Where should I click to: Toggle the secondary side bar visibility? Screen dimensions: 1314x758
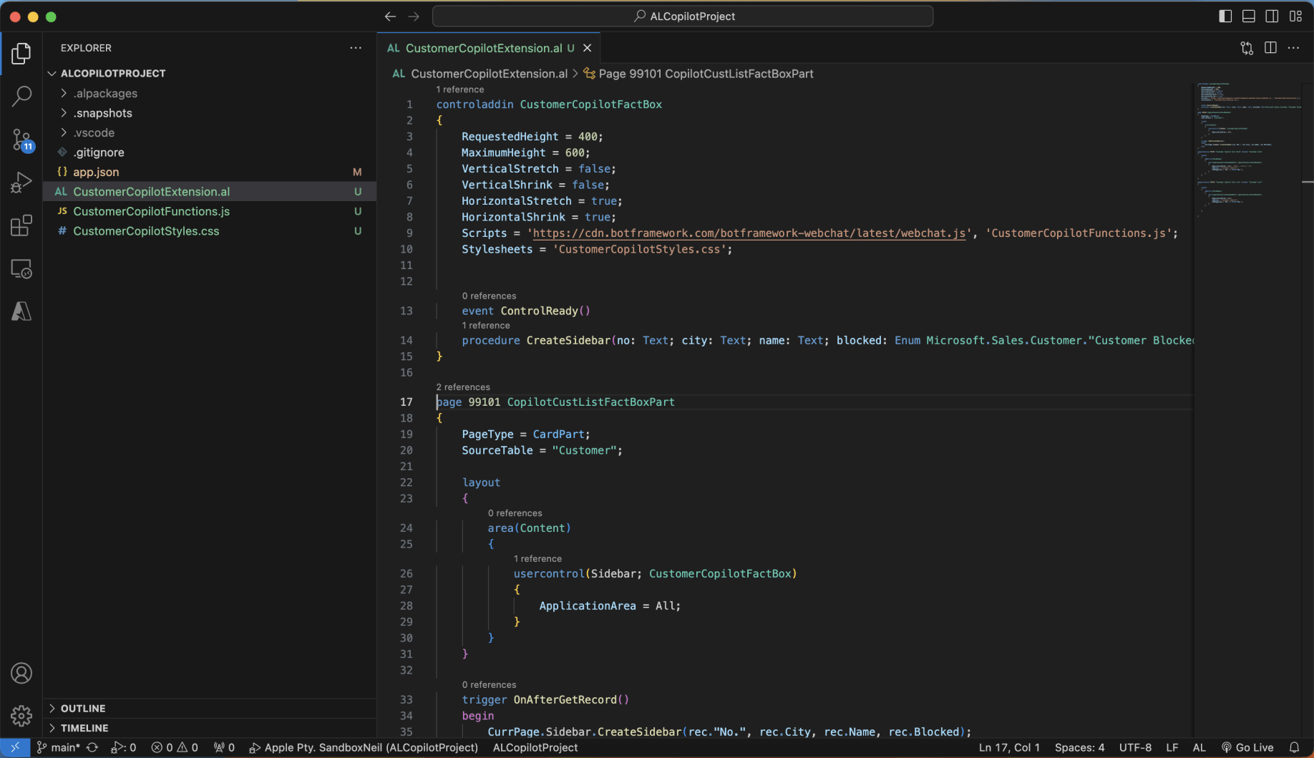click(x=1272, y=16)
